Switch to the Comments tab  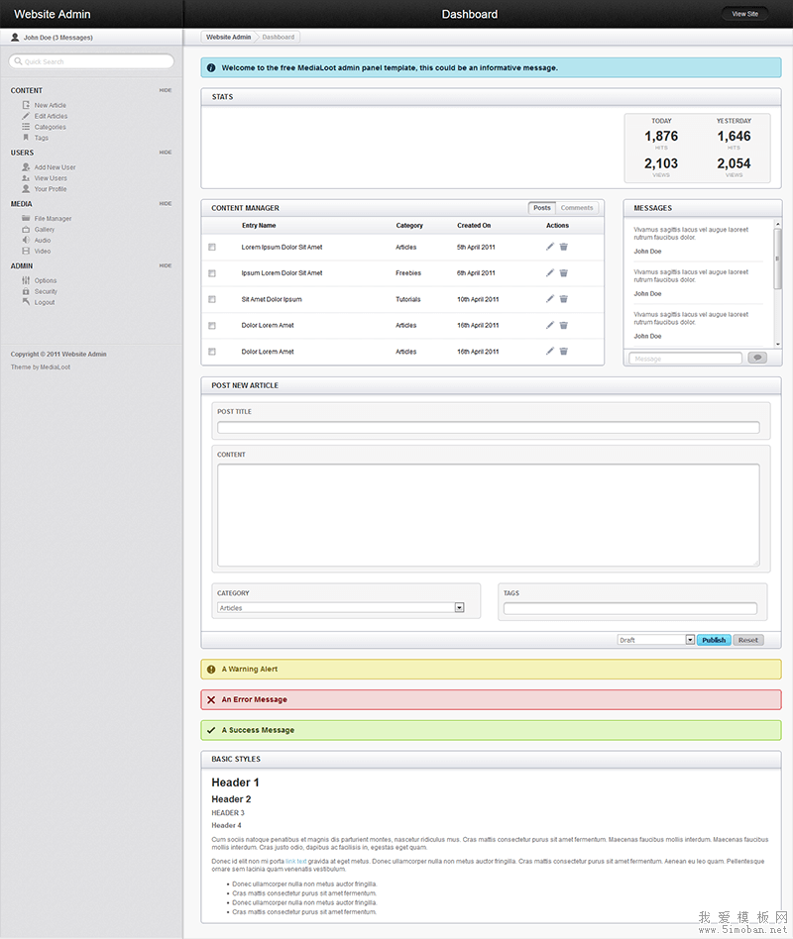coord(577,208)
